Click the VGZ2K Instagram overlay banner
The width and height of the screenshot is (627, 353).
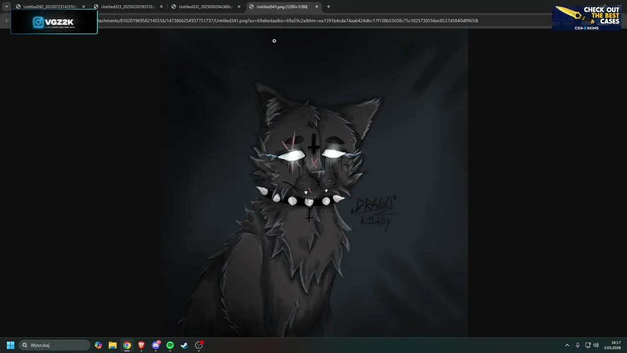54,22
